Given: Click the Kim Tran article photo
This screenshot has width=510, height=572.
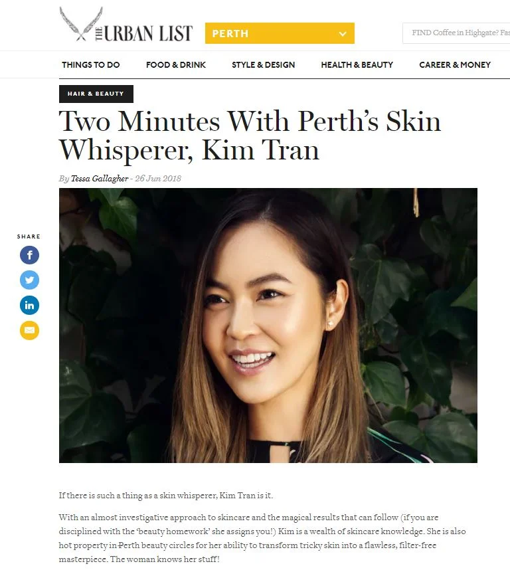Looking at the screenshot, I should click(268, 326).
